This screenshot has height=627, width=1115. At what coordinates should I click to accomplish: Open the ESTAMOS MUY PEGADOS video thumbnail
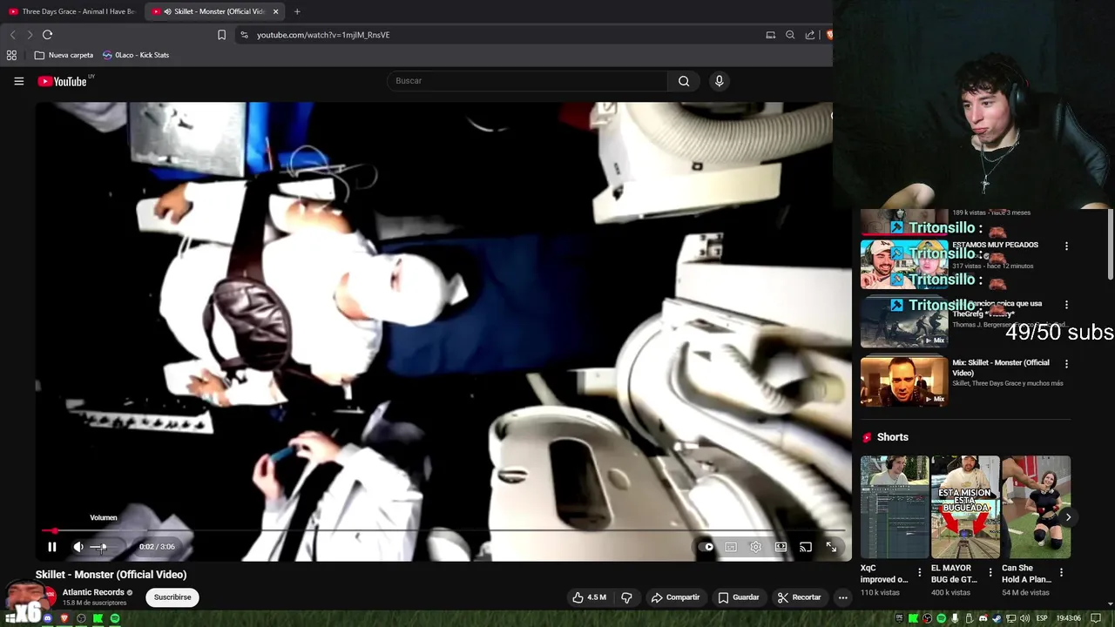(x=904, y=264)
